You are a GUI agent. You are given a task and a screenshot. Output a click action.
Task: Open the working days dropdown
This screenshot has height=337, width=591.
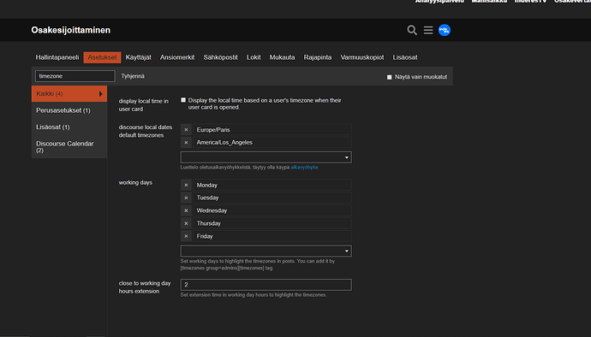pyautogui.click(x=266, y=251)
